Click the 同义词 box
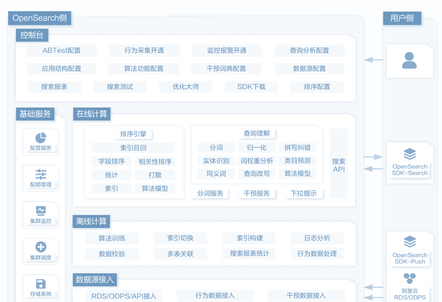The image size is (442, 302). (216, 174)
